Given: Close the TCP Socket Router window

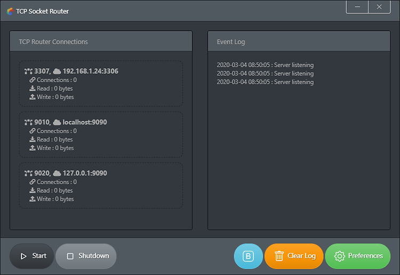Looking at the screenshot, I should coord(379,6).
